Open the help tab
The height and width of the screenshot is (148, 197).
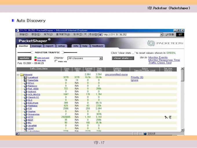[x=85, y=46]
